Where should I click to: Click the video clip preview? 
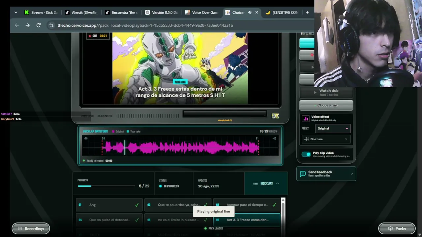tap(180, 68)
